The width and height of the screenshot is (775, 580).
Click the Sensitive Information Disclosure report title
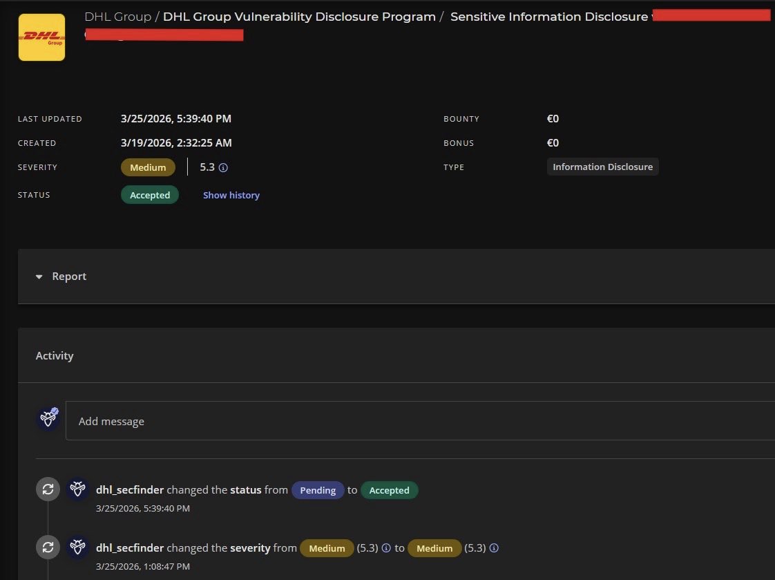(548, 17)
